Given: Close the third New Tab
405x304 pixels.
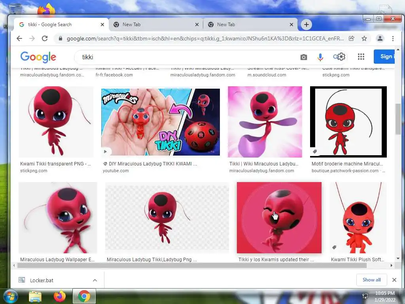Looking at the screenshot, I should point(291,25).
